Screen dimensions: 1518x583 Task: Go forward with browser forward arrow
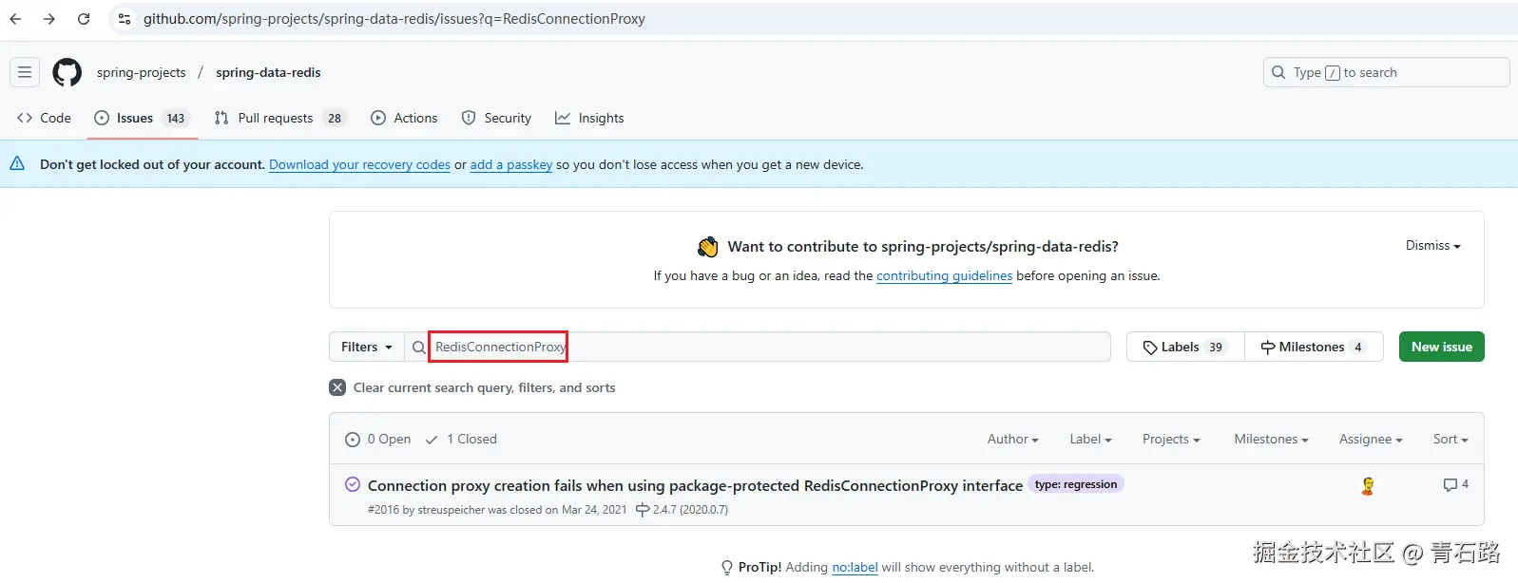click(49, 19)
